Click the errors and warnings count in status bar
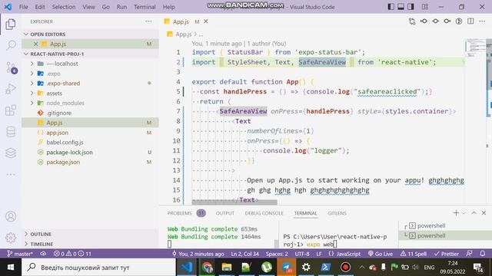492x276 pixels. 72,254
